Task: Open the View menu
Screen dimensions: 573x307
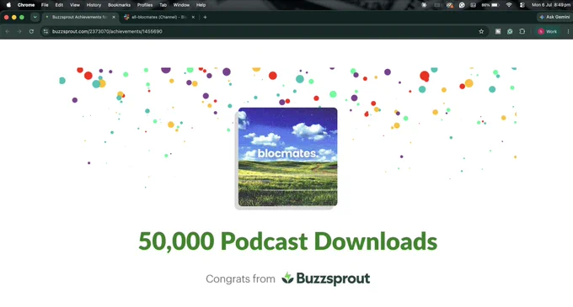Action: (74, 5)
